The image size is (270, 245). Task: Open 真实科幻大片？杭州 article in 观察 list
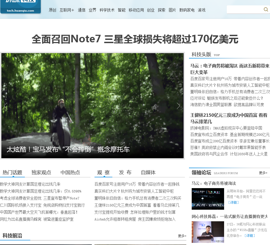click(x=134, y=191)
